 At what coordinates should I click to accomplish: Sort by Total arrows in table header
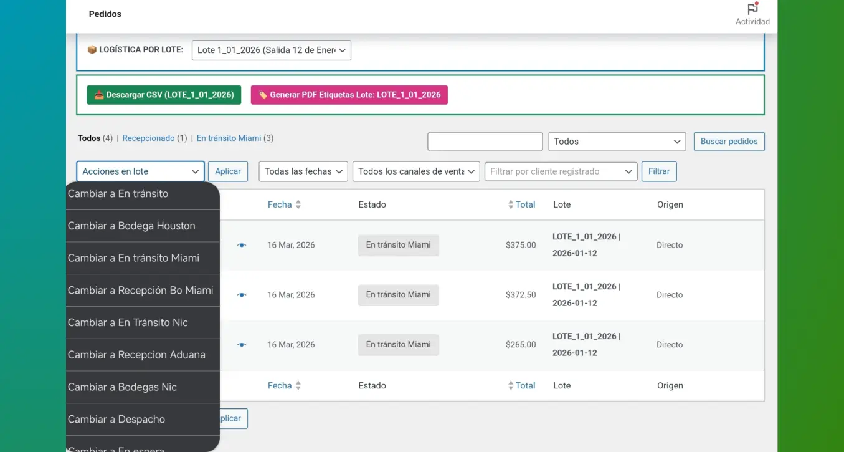(511, 204)
